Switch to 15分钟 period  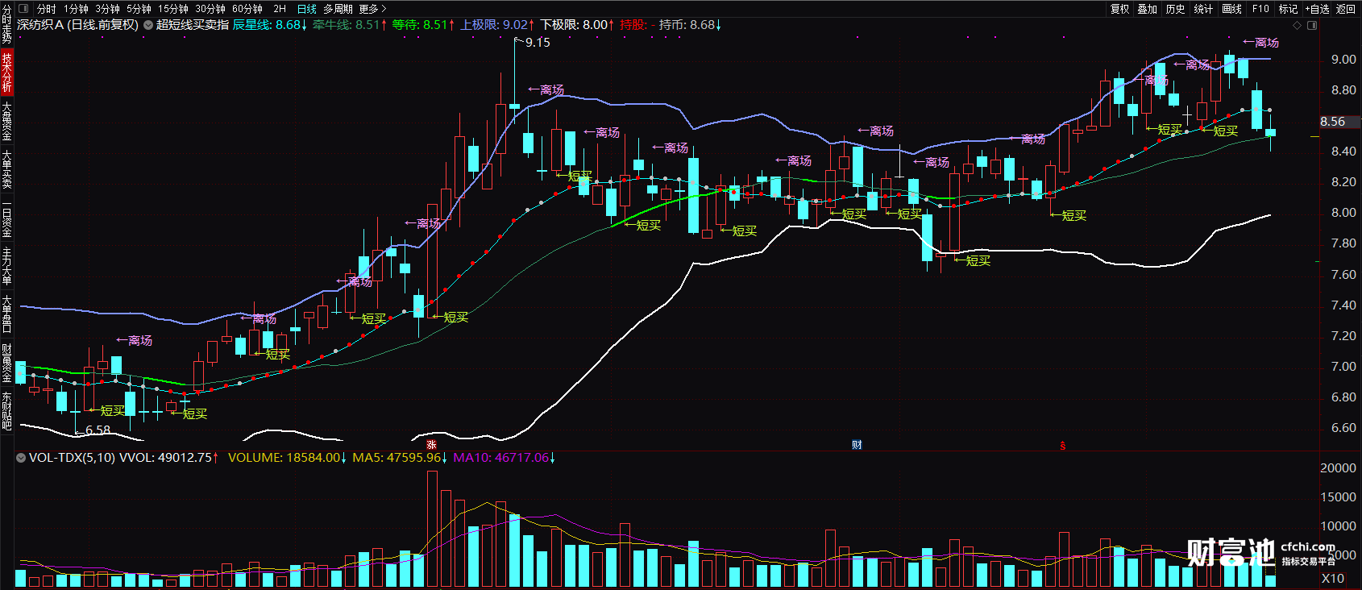click(172, 9)
